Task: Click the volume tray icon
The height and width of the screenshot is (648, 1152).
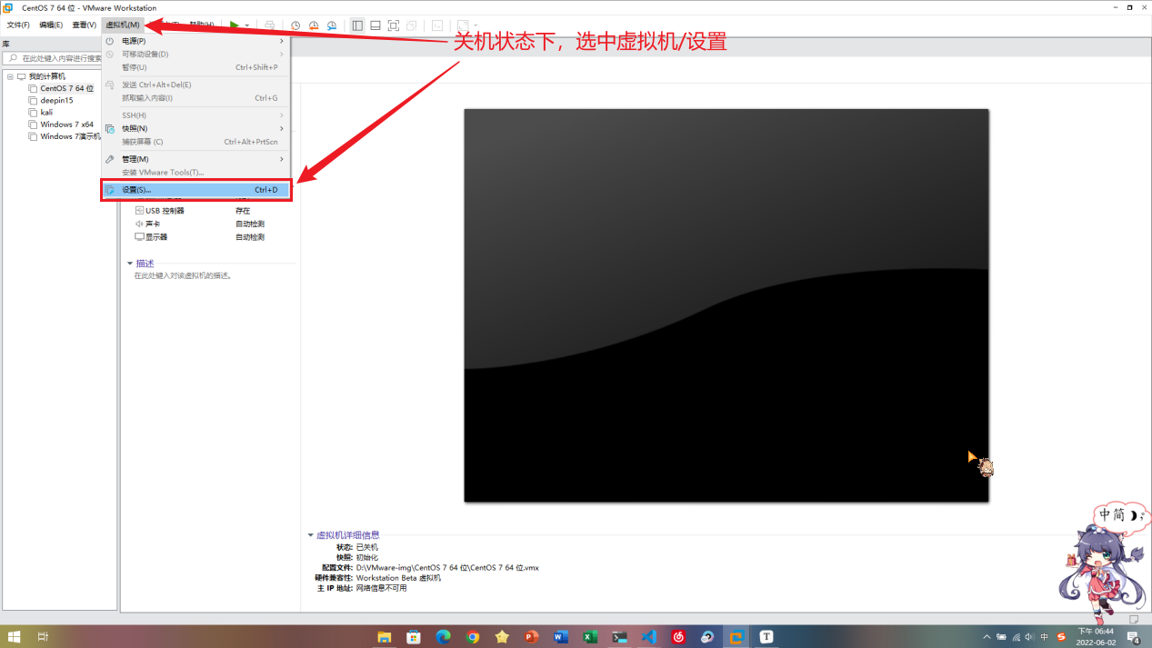Action: point(1030,637)
